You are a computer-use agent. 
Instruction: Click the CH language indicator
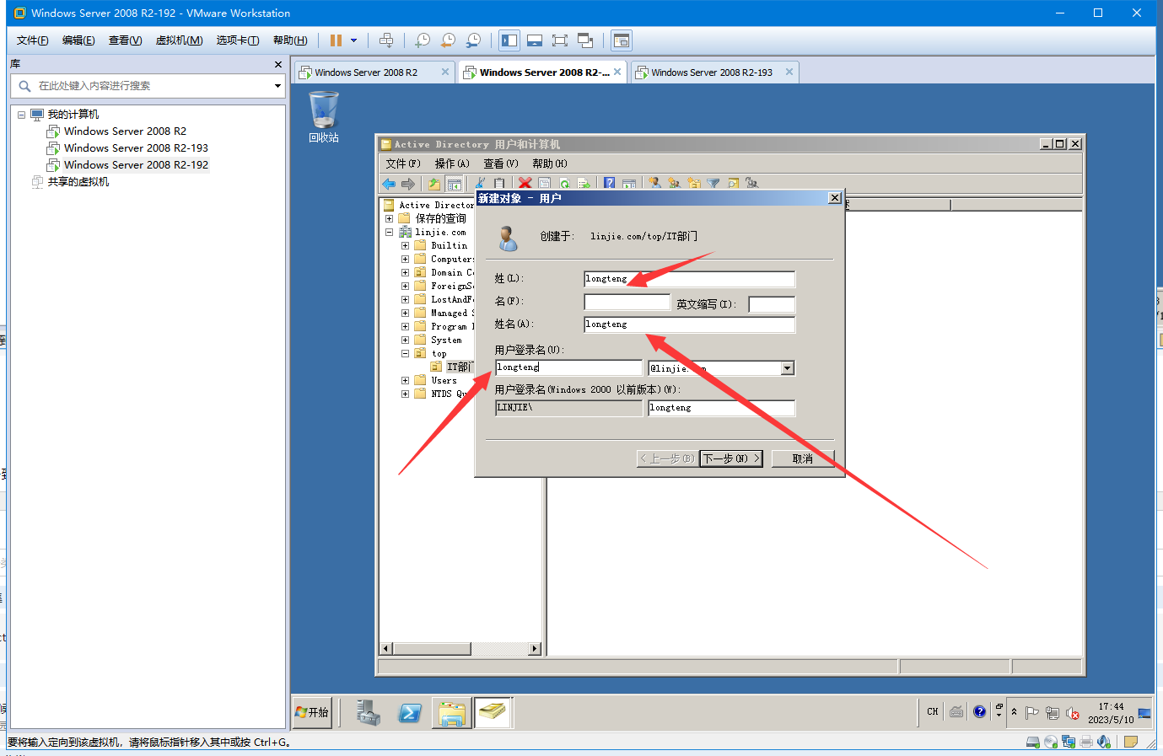932,712
